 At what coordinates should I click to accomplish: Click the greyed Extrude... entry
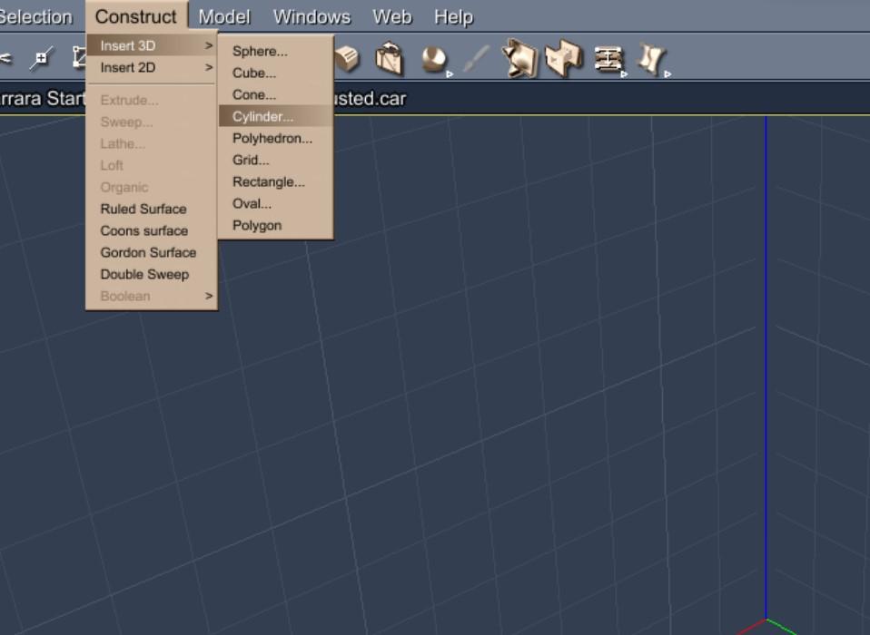pyautogui.click(x=151, y=101)
